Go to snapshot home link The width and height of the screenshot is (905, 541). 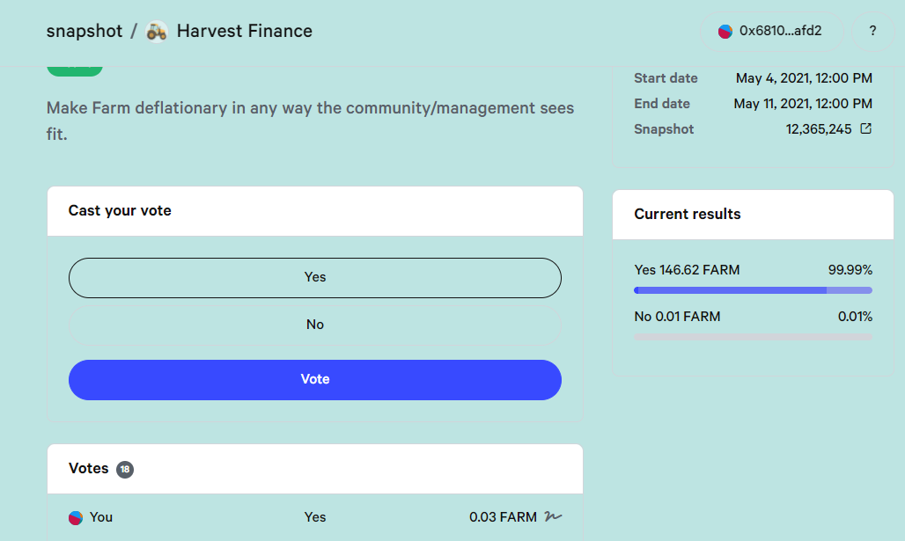(x=85, y=31)
